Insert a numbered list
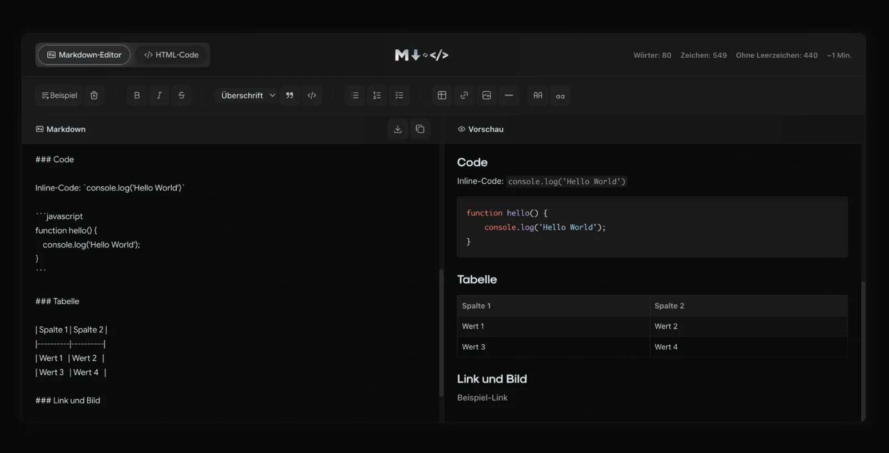 tap(377, 95)
